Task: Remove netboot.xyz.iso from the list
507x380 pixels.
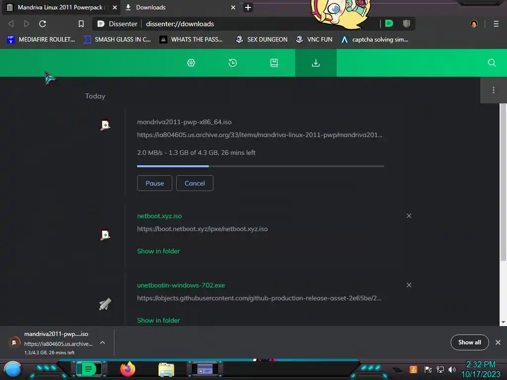Action: (x=409, y=216)
